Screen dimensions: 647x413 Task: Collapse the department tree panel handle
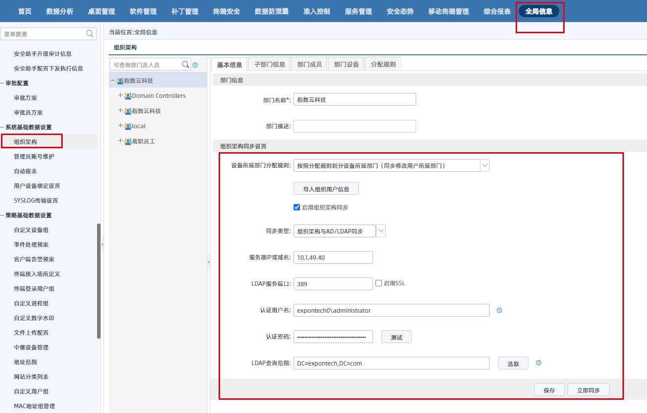point(208,262)
